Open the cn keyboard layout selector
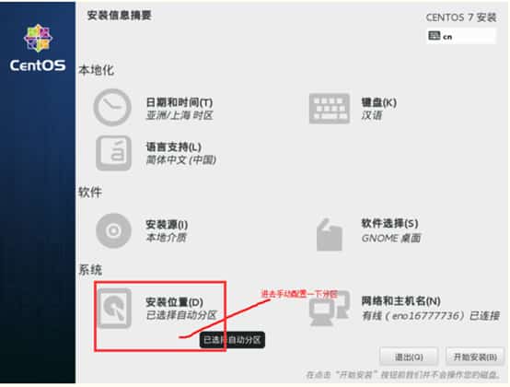510x387 pixels. 461,36
